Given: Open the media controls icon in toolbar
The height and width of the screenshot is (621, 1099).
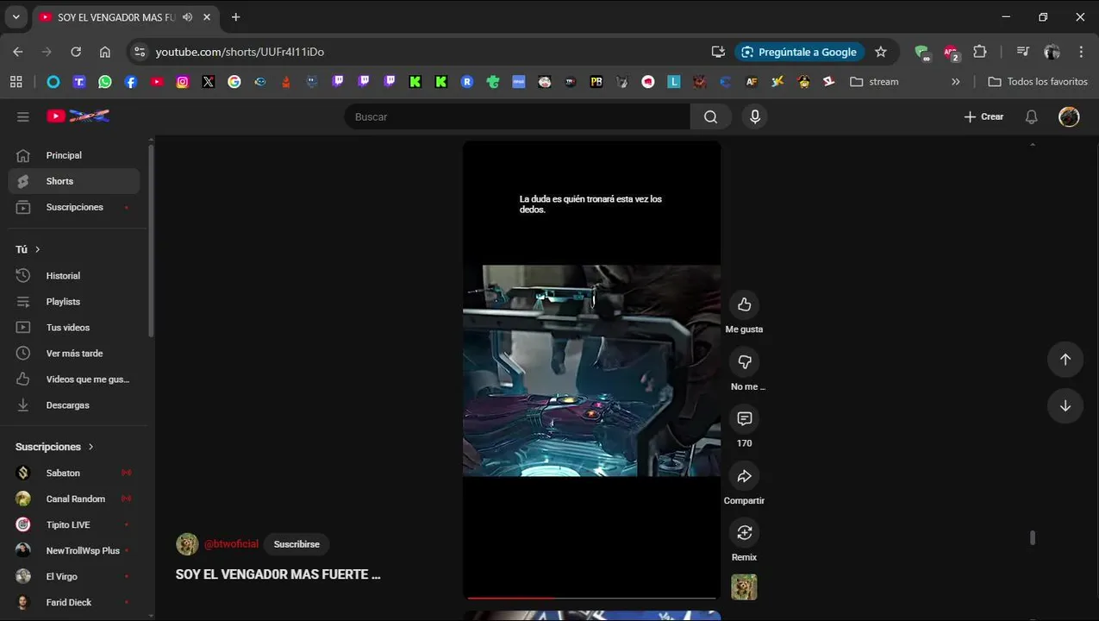Looking at the screenshot, I should tap(1023, 52).
